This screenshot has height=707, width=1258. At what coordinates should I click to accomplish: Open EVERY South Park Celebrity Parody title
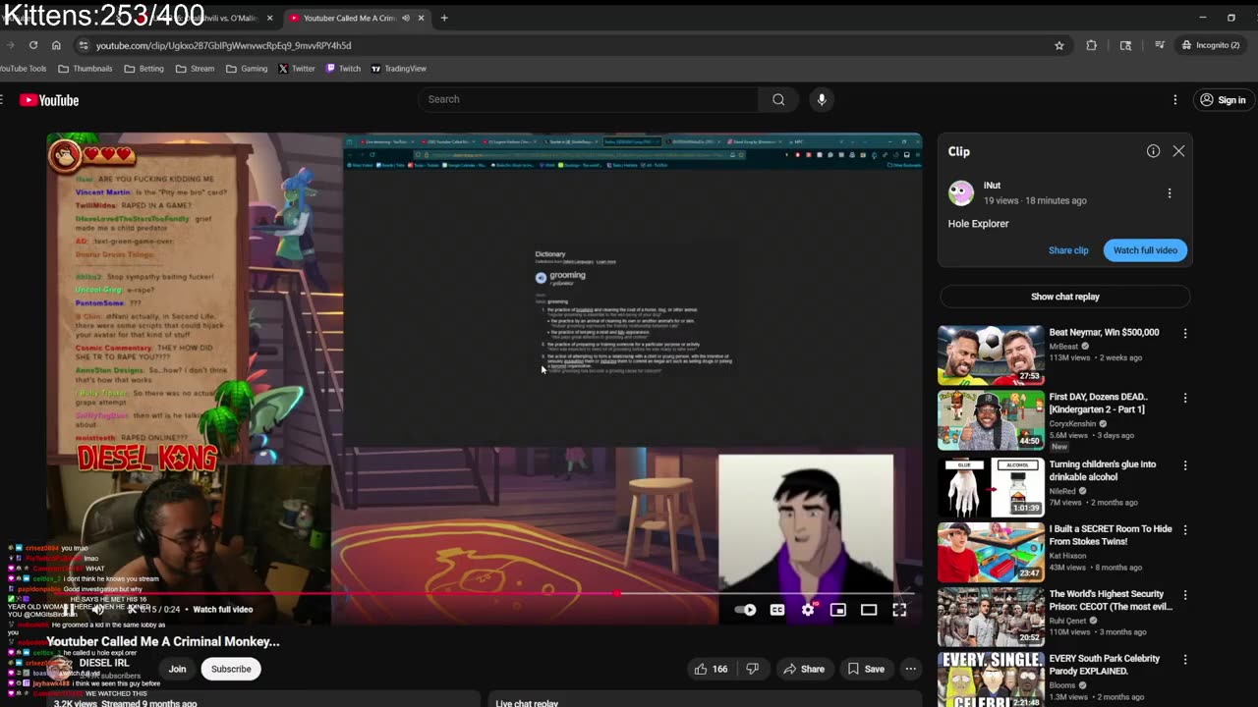point(1105,665)
